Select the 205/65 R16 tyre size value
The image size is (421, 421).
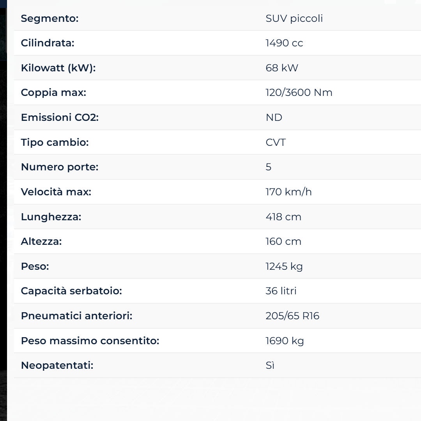click(292, 316)
